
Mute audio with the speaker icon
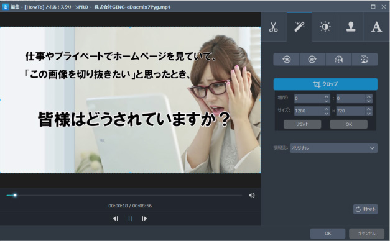[252, 196]
